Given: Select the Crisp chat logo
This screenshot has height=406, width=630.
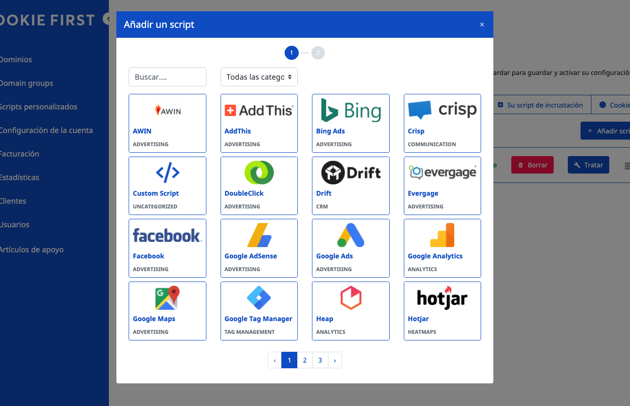Looking at the screenshot, I should click(x=442, y=110).
